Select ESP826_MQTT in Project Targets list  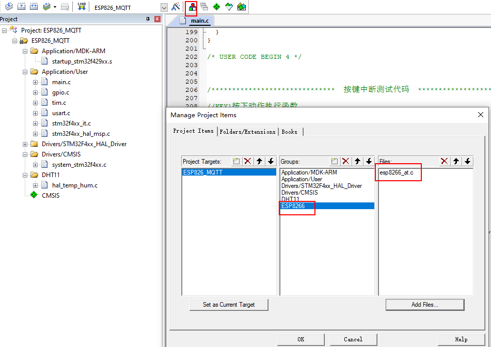click(229, 172)
